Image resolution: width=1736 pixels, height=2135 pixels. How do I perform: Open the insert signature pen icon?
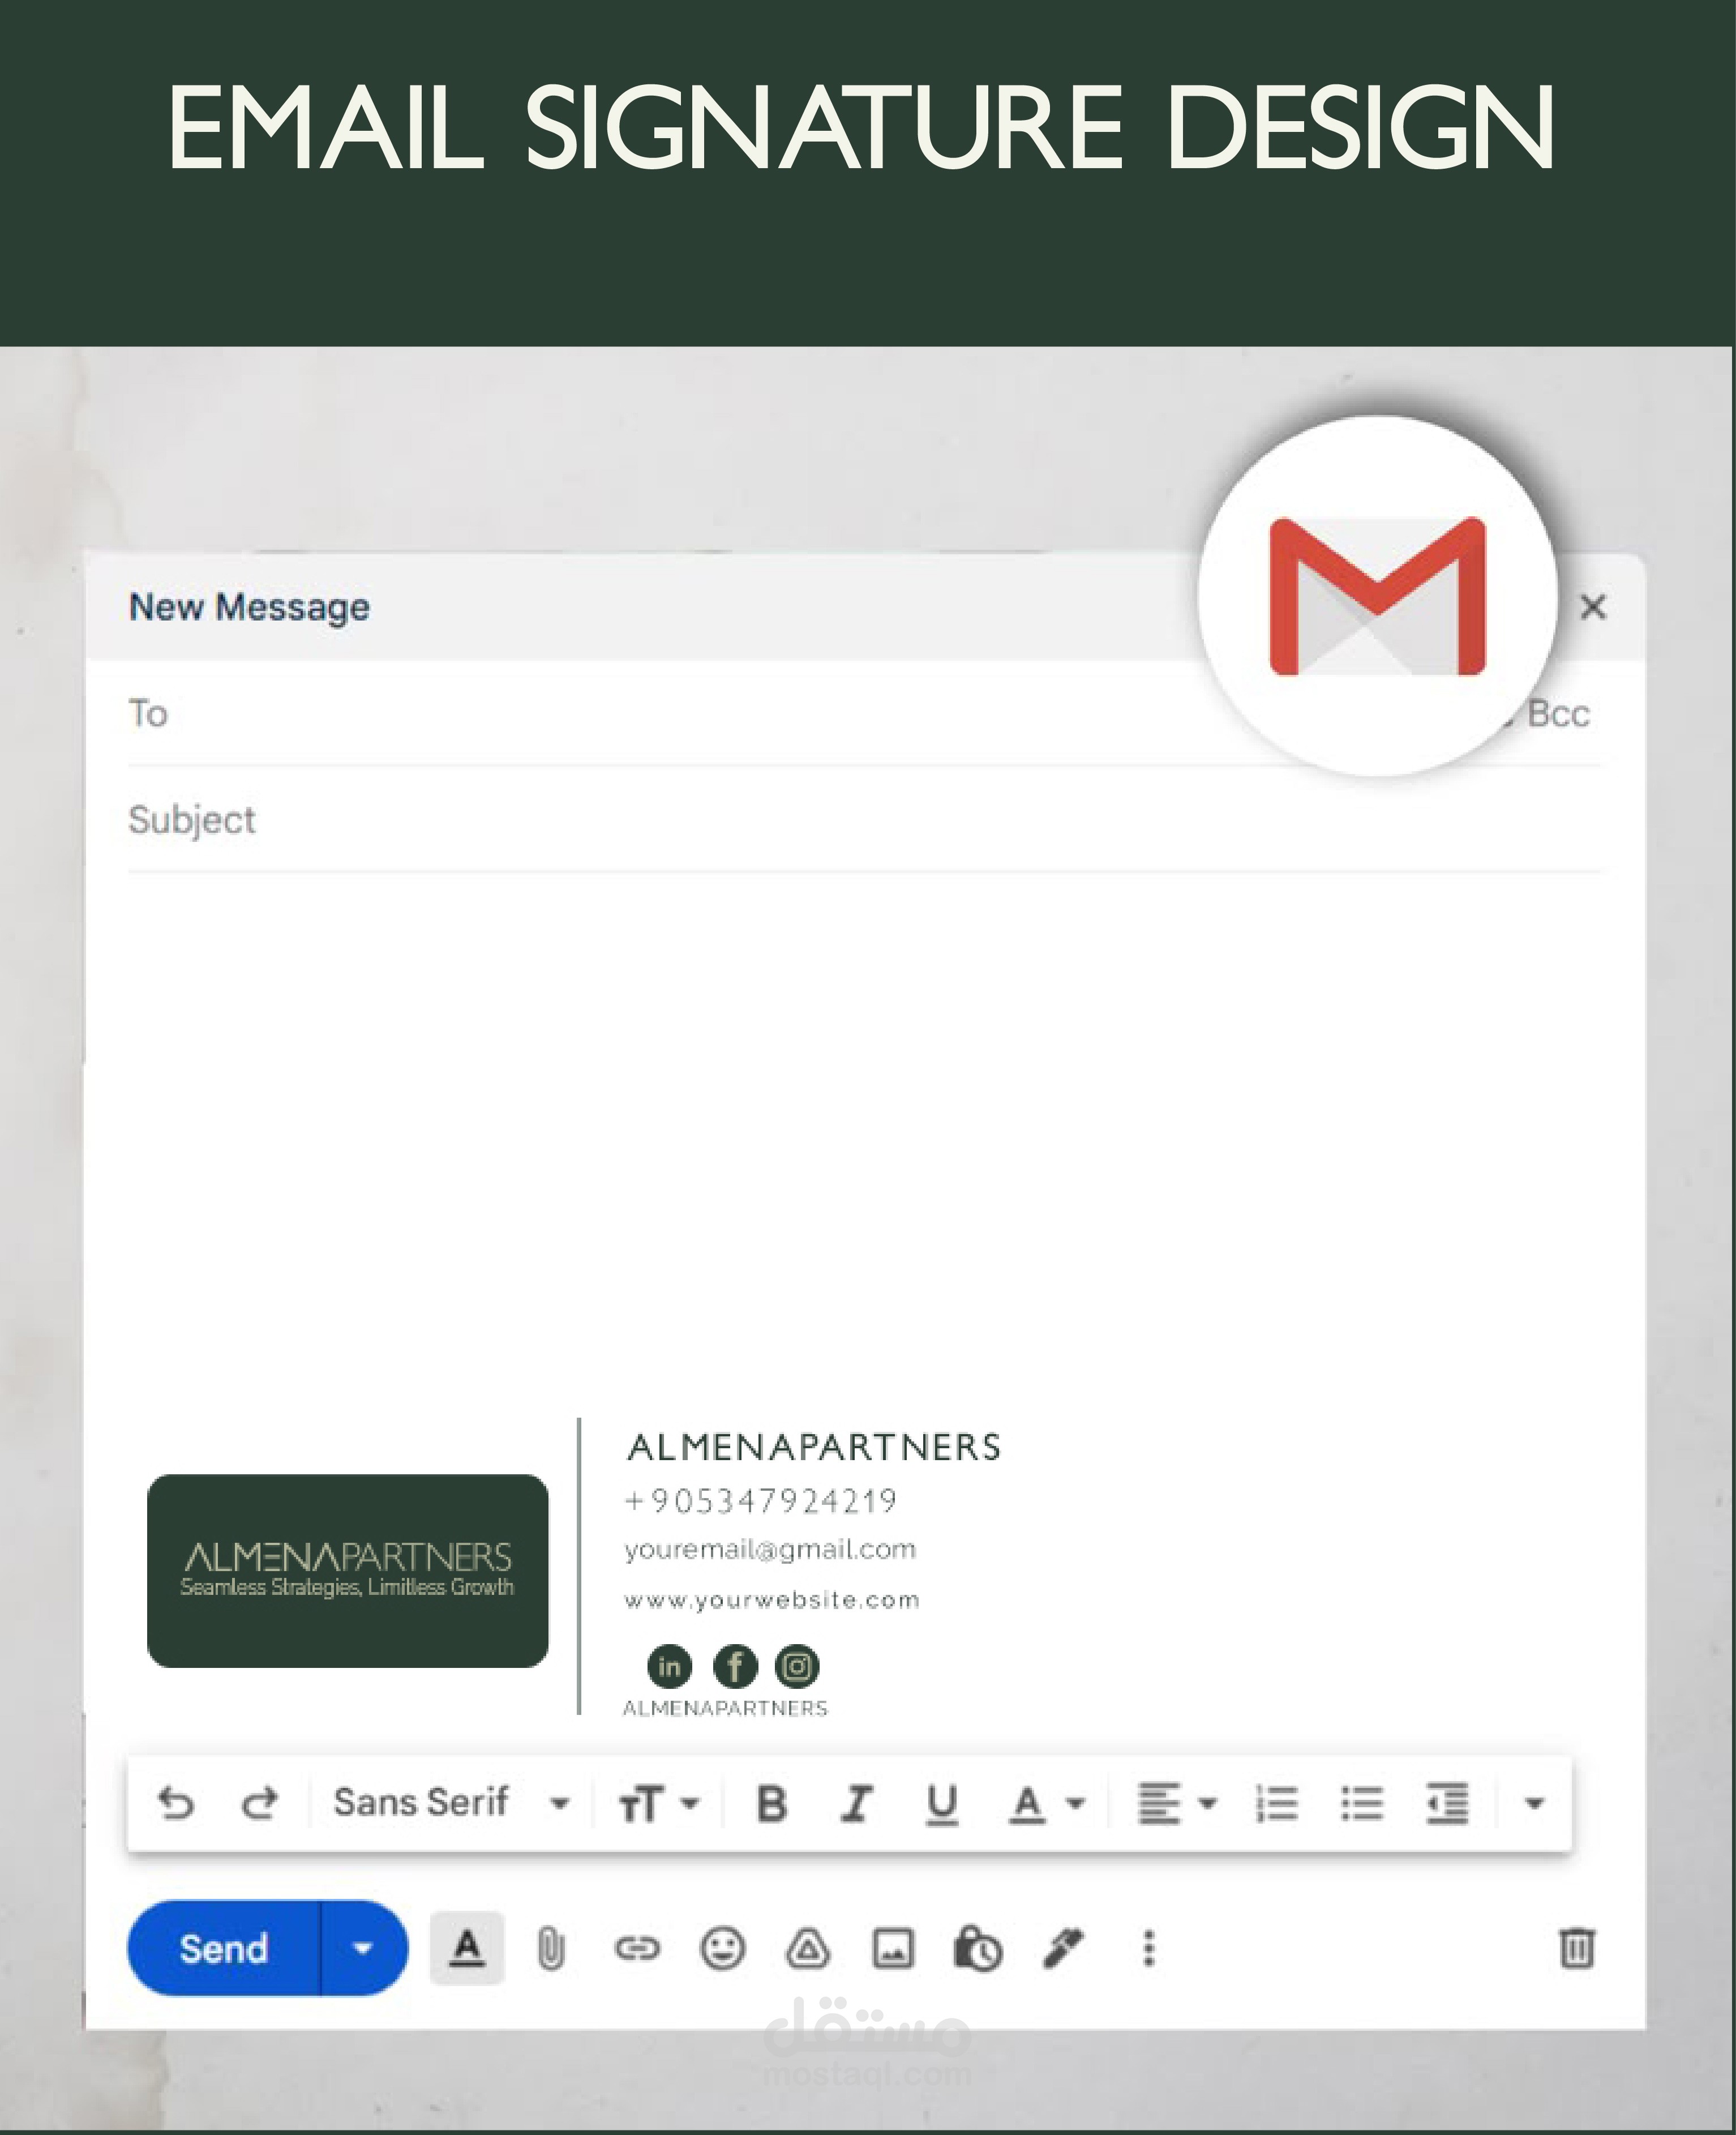coord(1063,1949)
